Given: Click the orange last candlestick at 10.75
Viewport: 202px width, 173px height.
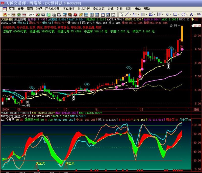Looking at the screenshot, I should 182,34.
